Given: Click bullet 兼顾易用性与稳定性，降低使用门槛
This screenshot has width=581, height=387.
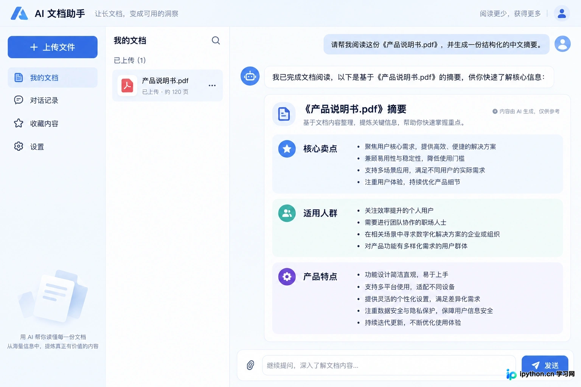Looking at the screenshot, I should pos(415,158).
